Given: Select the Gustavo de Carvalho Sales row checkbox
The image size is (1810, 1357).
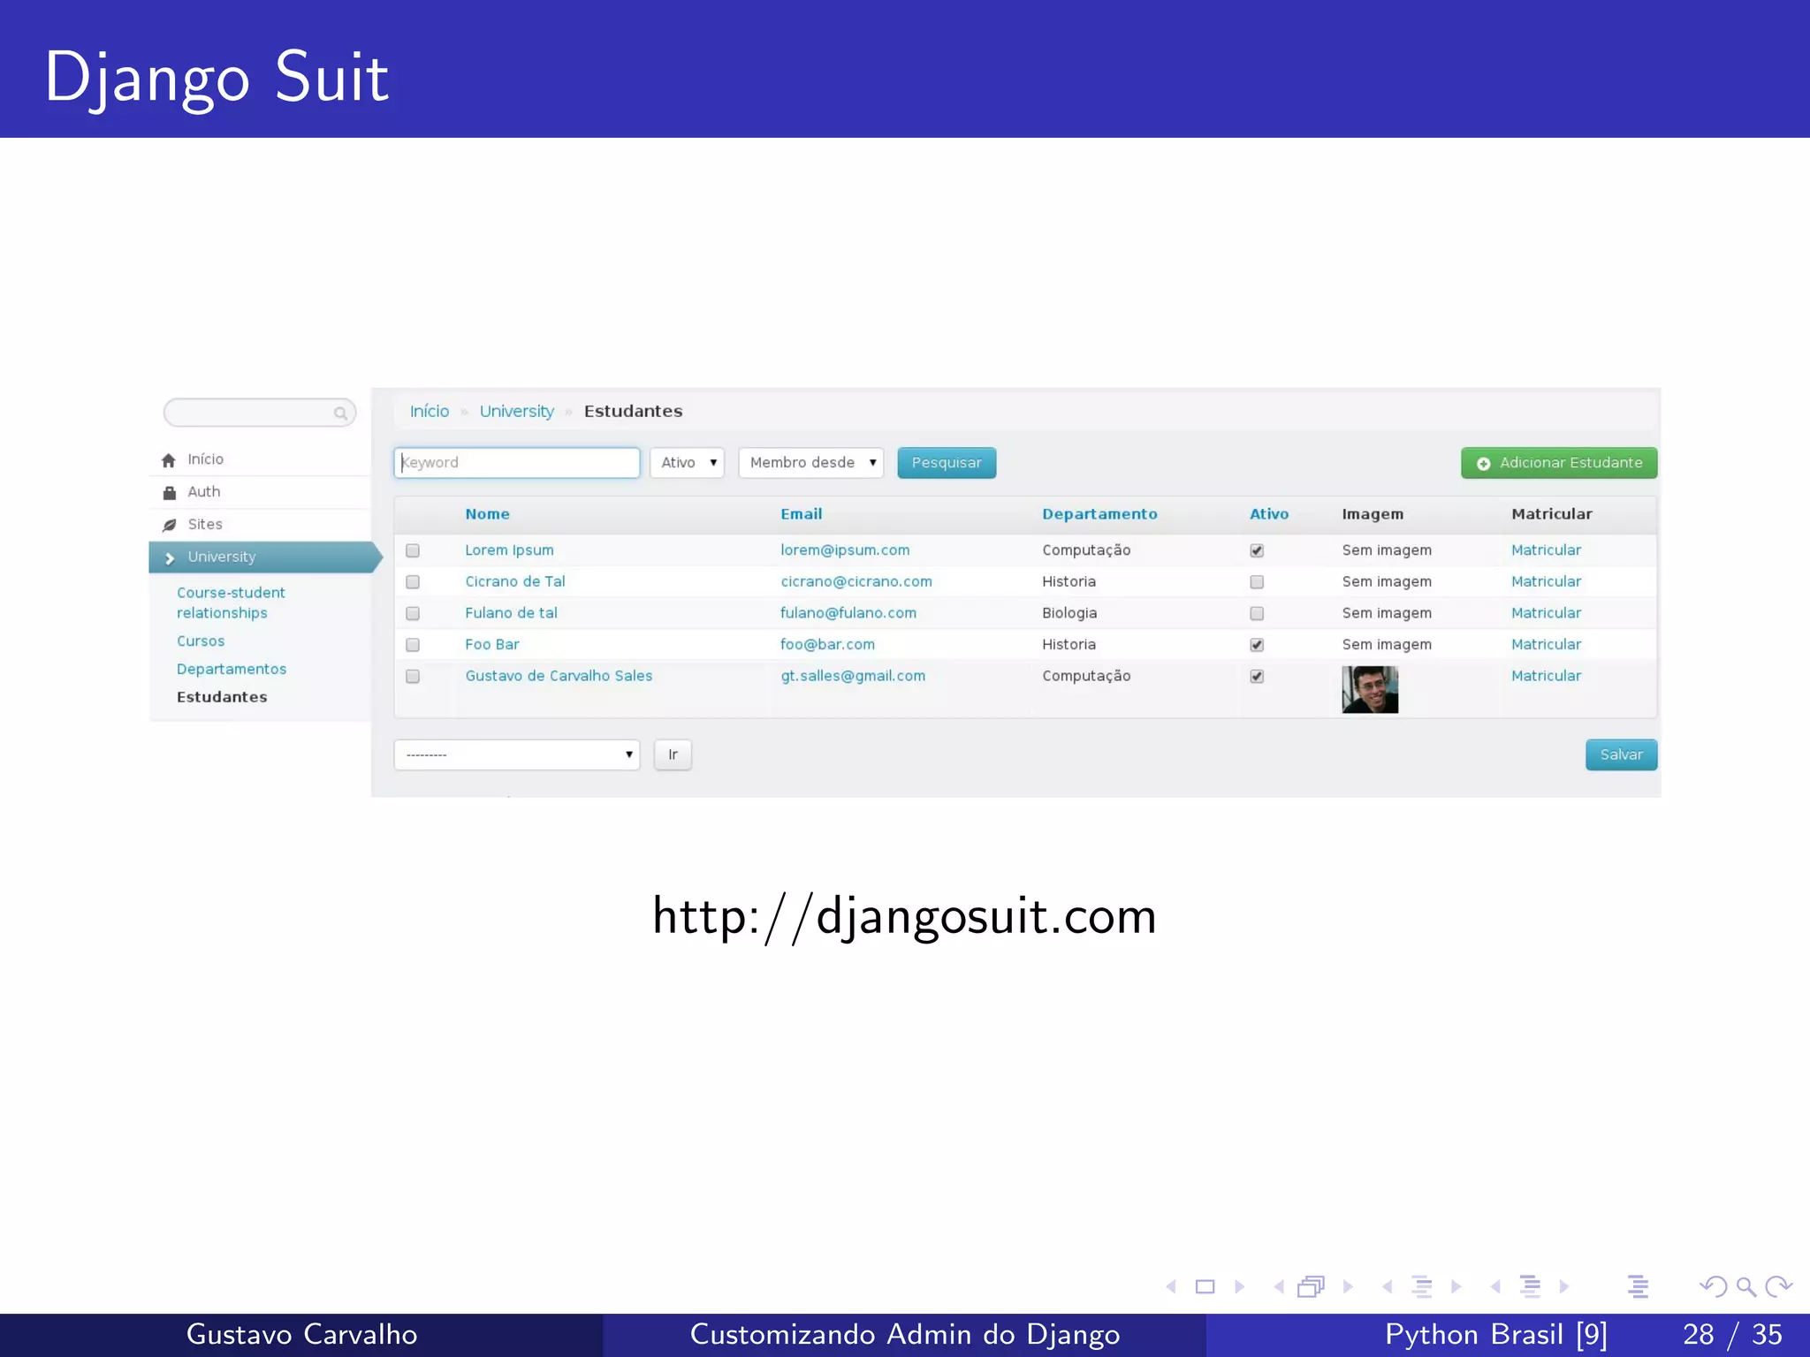Looking at the screenshot, I should click(x=413, y=677).
